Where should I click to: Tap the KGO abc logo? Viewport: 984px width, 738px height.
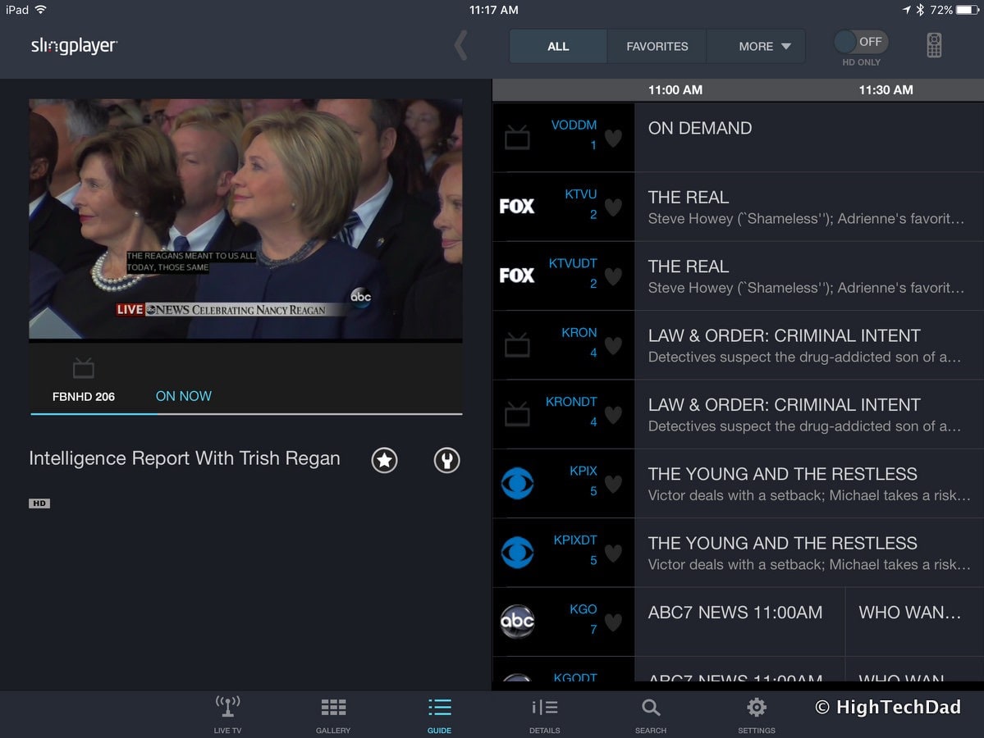tap(517, 621)
